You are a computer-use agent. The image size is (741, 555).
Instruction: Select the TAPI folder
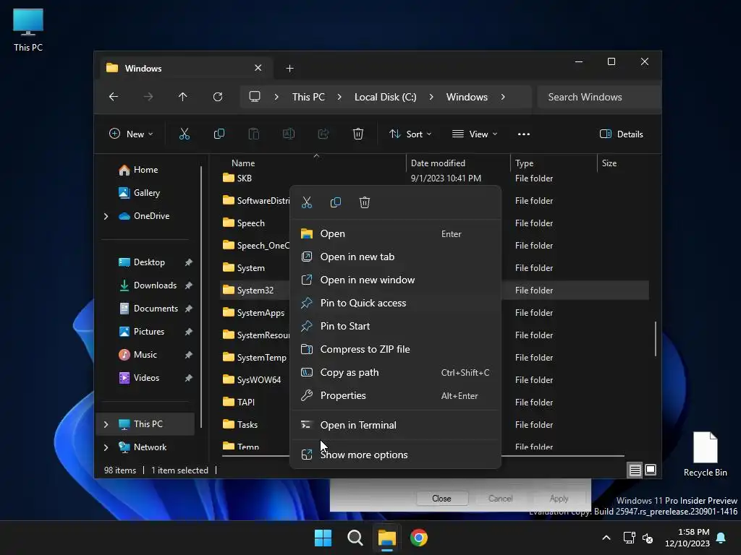pos(246,402)
